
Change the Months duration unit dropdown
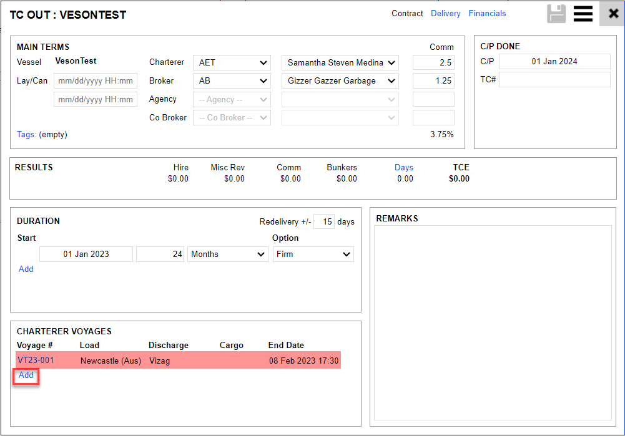click(x=227, y=254)
